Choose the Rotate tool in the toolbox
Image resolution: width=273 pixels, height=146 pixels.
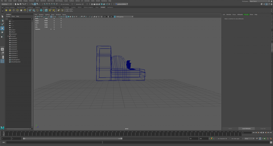(2, 32)
